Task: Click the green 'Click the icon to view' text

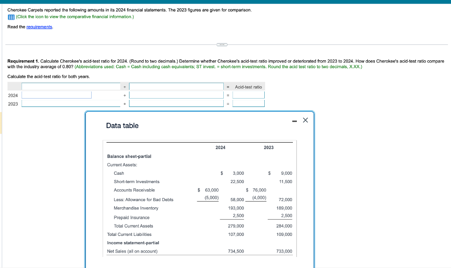Action: pyautogui.click(x=75, y=17)
